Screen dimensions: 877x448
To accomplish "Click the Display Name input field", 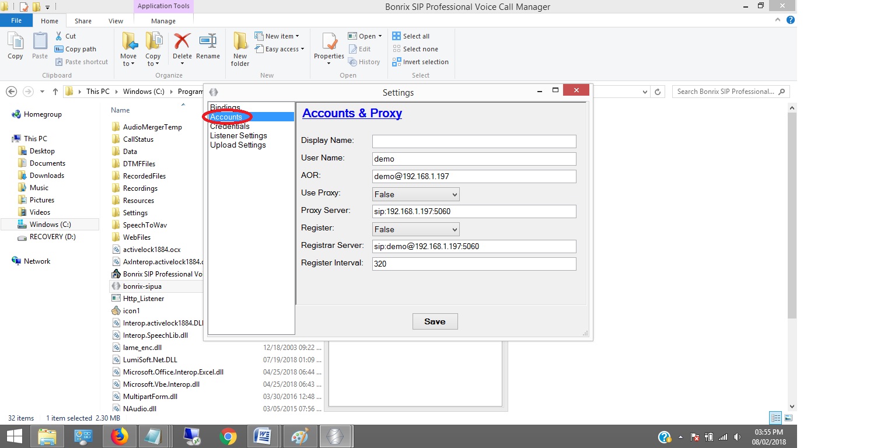I will coord(474,141).
